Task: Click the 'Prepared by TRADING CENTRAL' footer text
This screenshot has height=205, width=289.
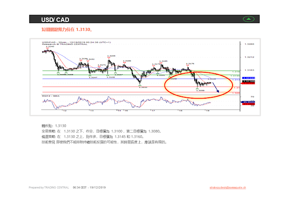Action: pyautogui.click(x=49, y=187)
